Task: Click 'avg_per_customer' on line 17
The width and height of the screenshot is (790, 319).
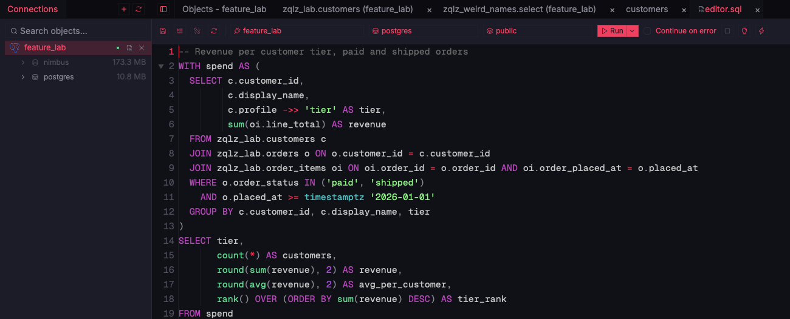Action: point(403,284)
